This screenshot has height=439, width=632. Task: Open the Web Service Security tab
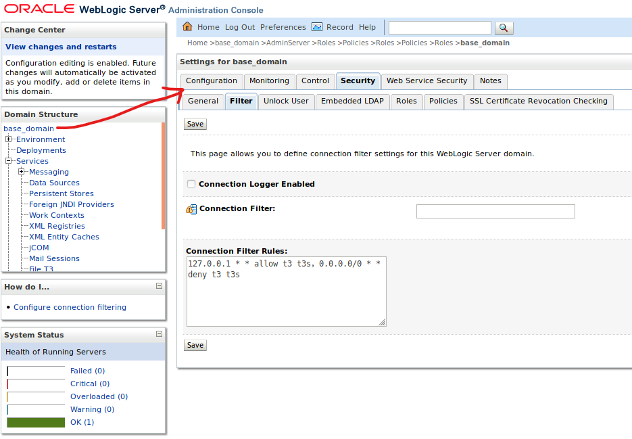tap(427, 81)
